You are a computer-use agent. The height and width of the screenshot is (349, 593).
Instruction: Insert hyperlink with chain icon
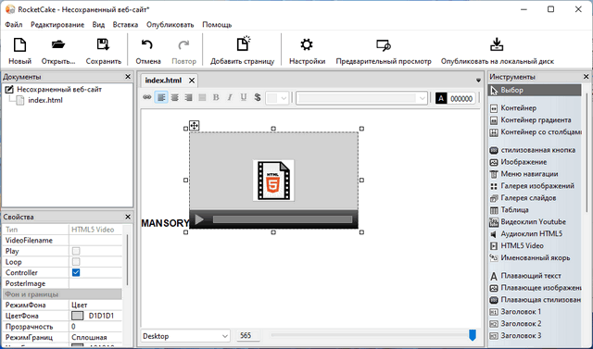146,98
